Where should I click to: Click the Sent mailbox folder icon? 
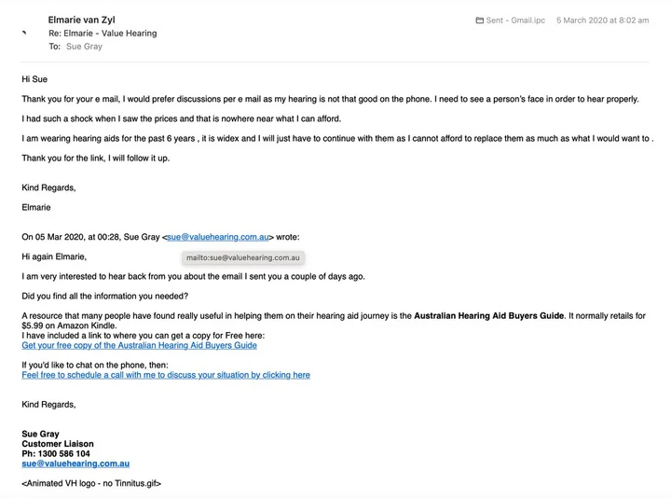(x=480, y=21)
